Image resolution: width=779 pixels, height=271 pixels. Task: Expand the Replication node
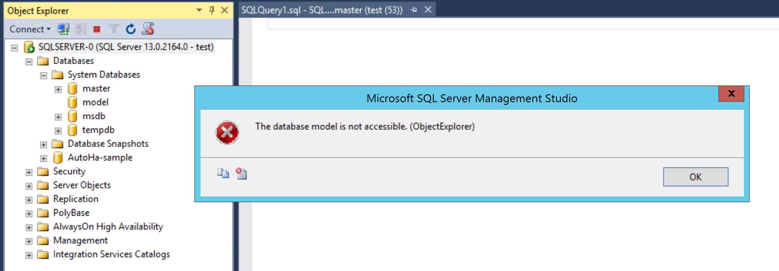pyautogui.click(x=29, y=200)
